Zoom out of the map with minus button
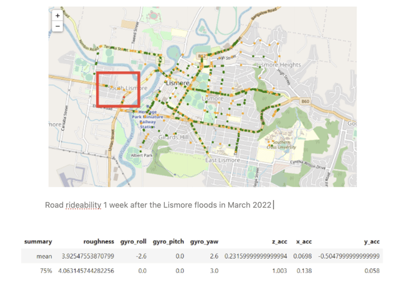The height and width of the screenshot is (288, 409). click(x=57, y=26)
